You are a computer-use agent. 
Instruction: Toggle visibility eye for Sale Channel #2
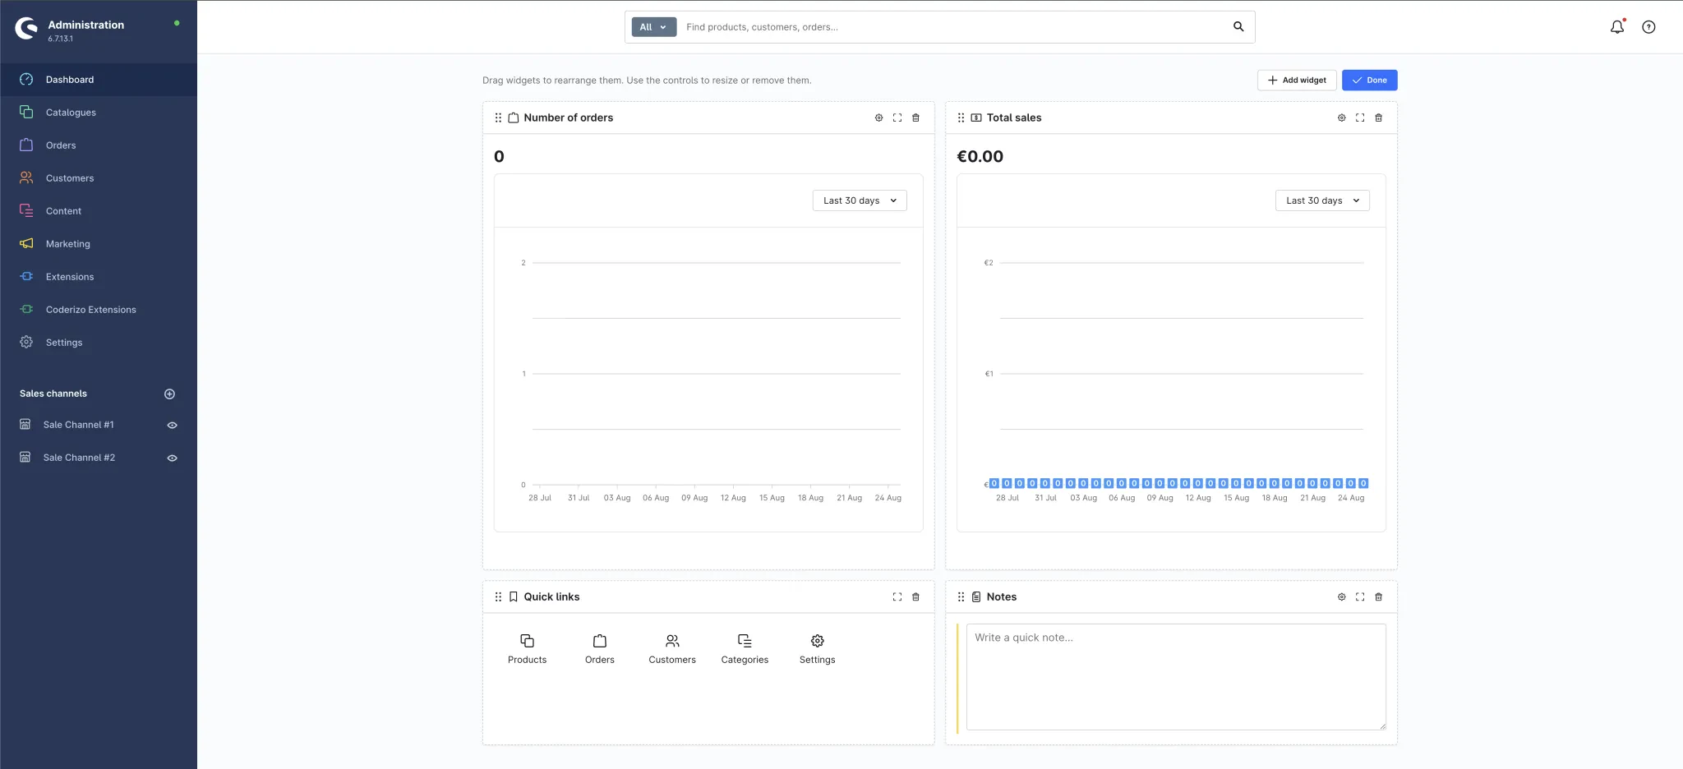tap(173, 458)
